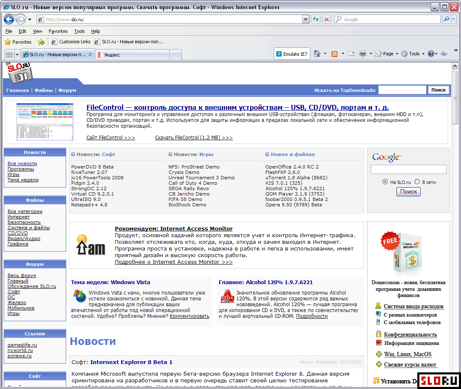Click the Print icon
The width and height of the screenshot is (461, 389).
363,54
